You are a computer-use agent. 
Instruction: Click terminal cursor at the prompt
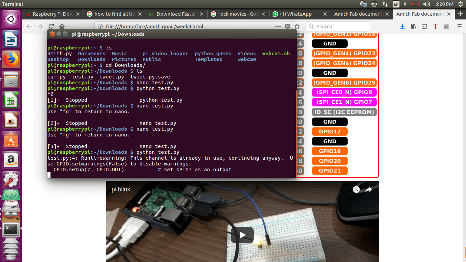pyautogui.click(x=49, y=175)
